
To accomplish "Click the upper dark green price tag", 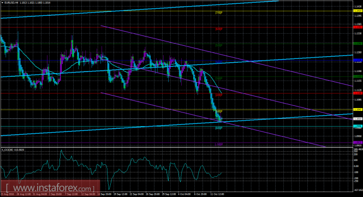I will (358, 44).
